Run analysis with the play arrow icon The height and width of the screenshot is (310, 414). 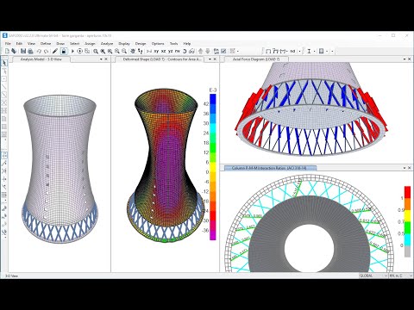[x=72, y=51]
